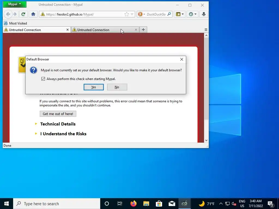Toggle 'Always perform this check' checkbox

tap(43, 79)
